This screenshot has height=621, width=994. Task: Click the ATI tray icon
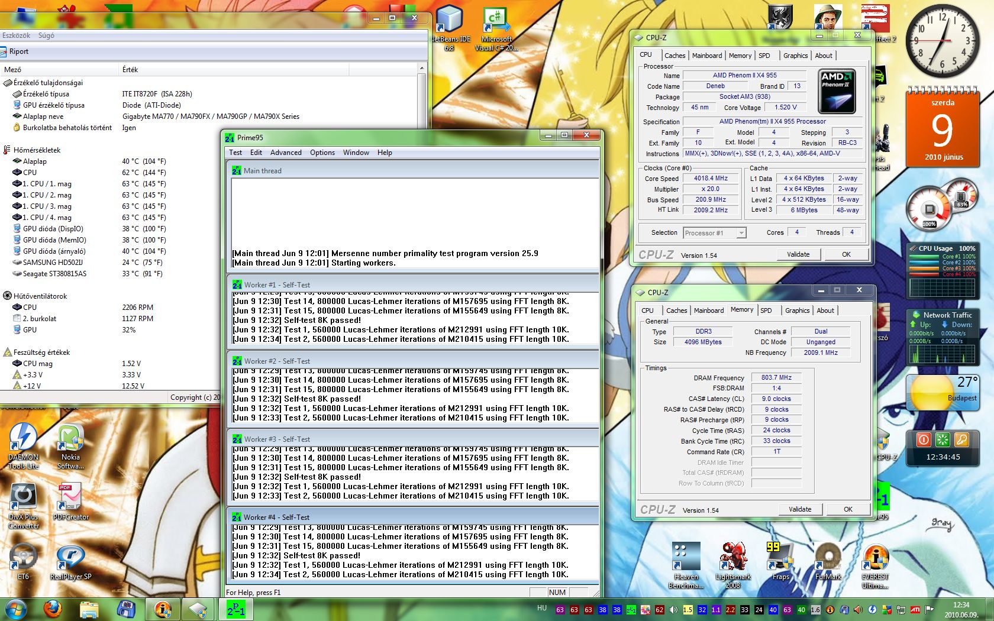(915, 609)
